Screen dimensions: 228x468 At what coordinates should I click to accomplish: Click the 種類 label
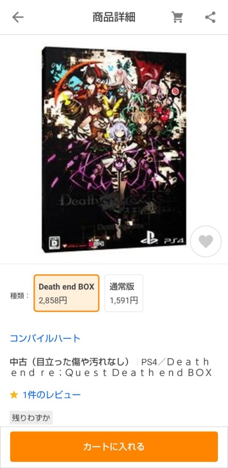(20, 296)
